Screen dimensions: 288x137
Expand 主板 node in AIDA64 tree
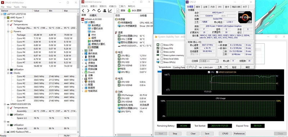[x=82, y=50]
